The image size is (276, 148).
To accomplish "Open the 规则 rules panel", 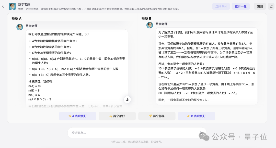I will 260,6.
